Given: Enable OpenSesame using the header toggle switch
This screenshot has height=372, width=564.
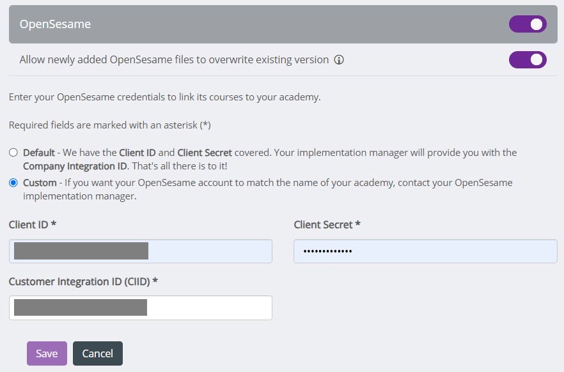Looking at the screenshot, I should [527, 24].
